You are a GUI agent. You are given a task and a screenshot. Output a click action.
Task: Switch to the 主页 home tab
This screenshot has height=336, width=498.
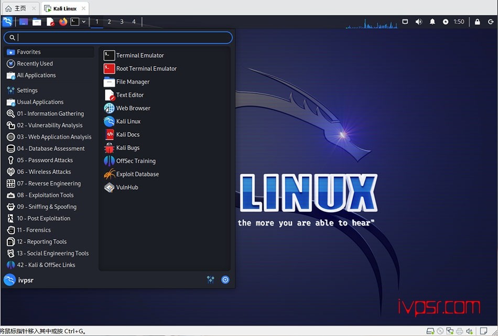coord(20,8)
